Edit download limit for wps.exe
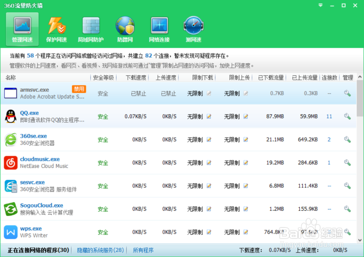 tap(209, 232)
